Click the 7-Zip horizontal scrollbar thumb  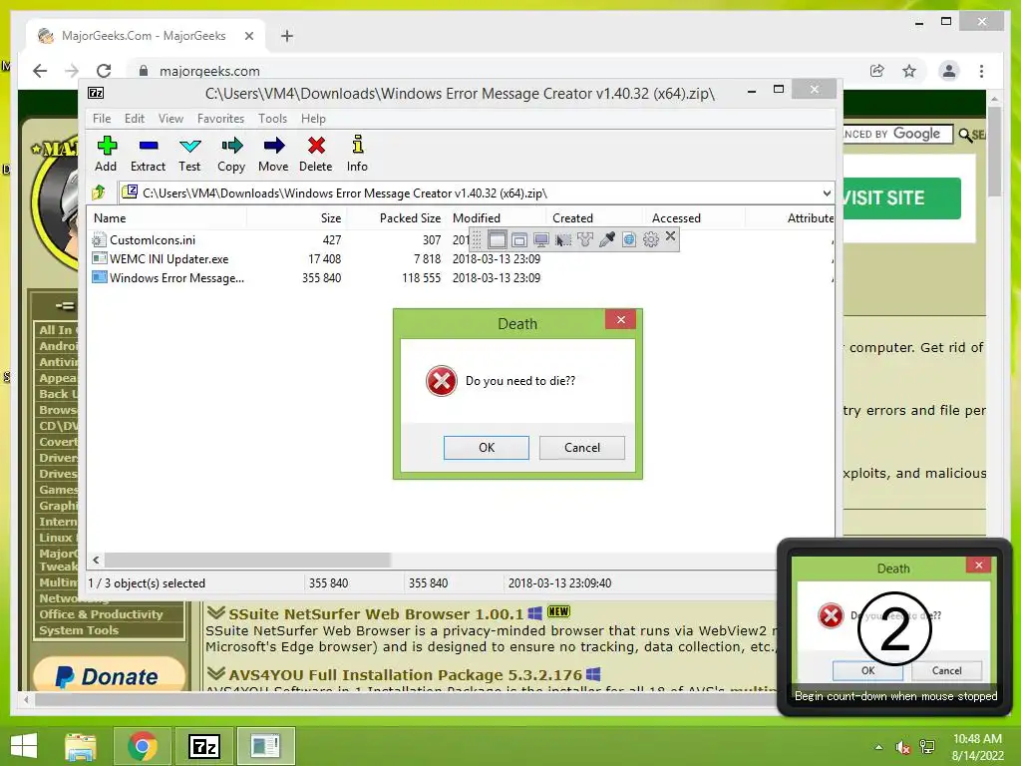coord(247,561)
